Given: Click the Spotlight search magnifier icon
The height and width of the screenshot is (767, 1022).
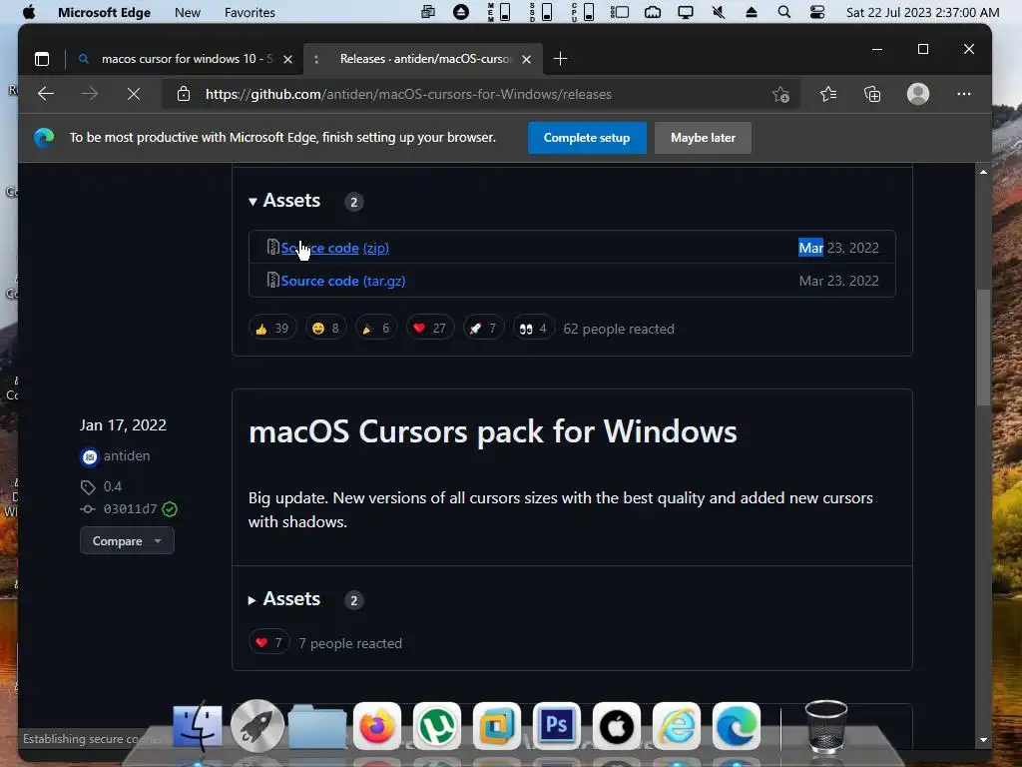Looking at the screenshot, I should [x=784, y=12].
